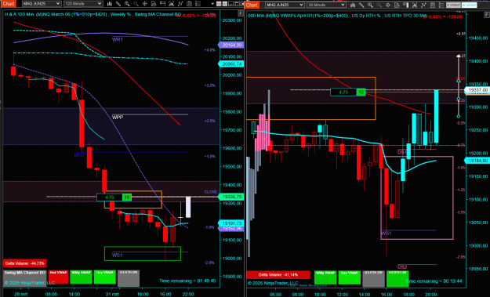Click Delta Volume -44,73% label in left chart
The width and height of the screenshot is (490, 297).
tap(24, 263)
